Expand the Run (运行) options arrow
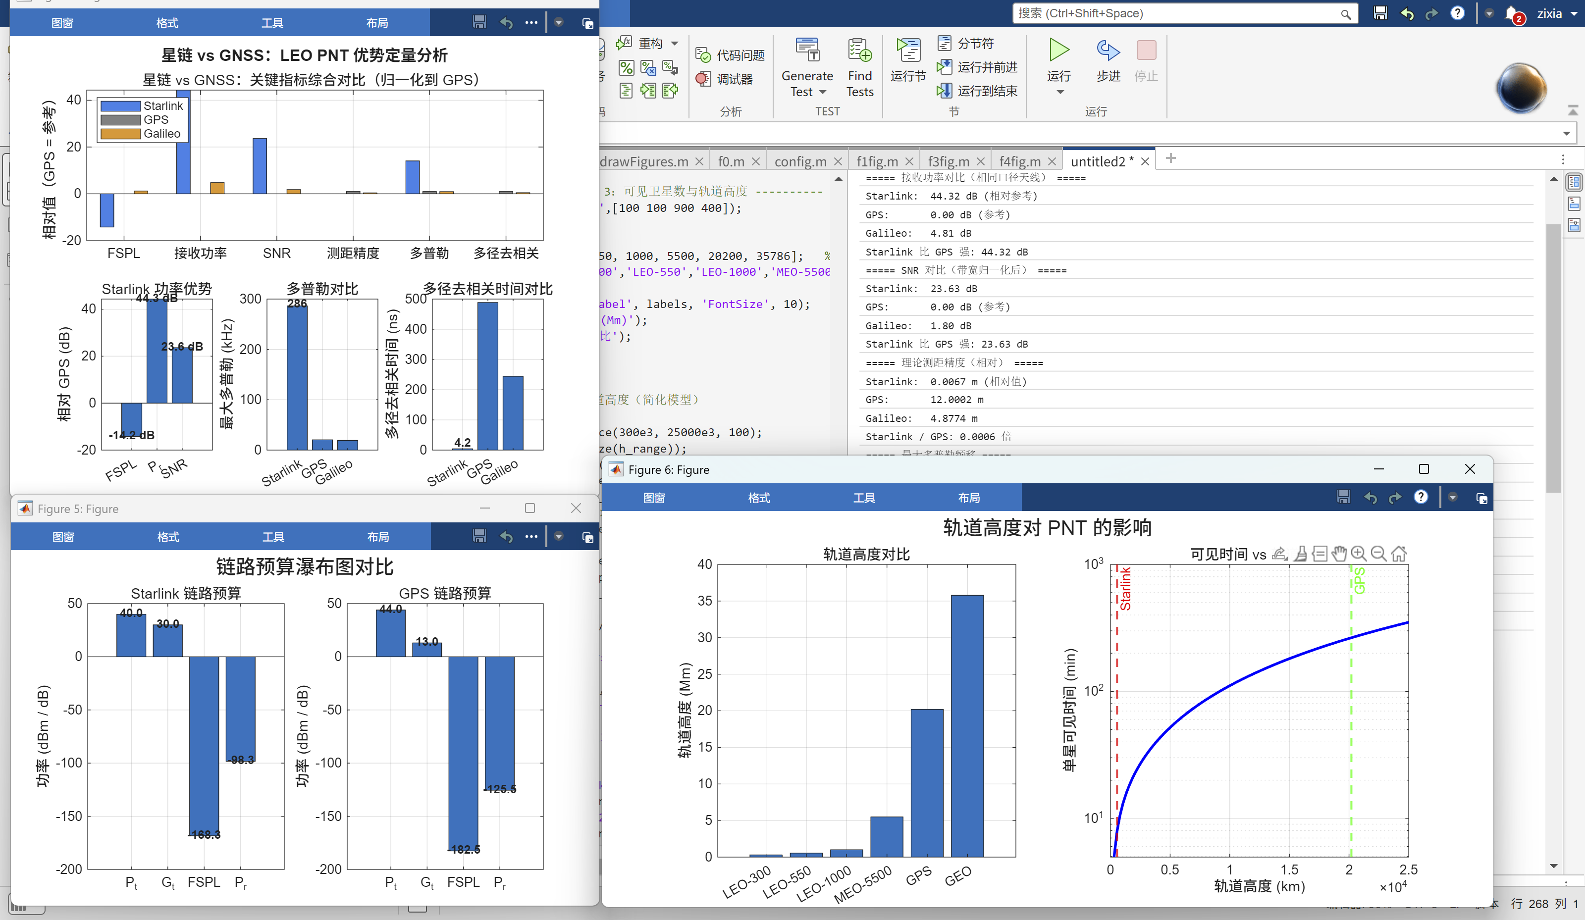The width and height of the screenshot is (1585, 920). pyautogui.click(x=1060, y=93)
